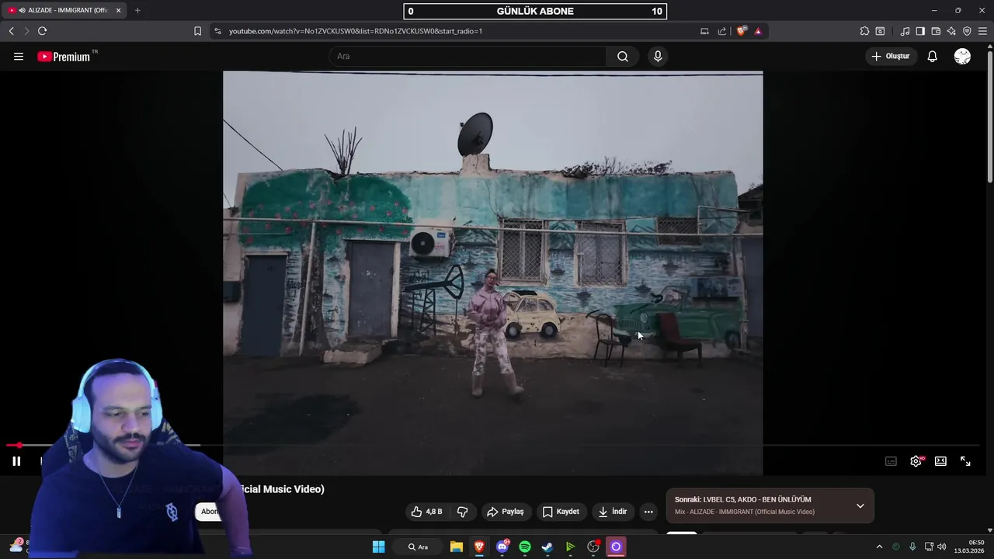Viewport: 994px width, 559px height.
Task: Click the cast/install icon in address bar
Action: pyautogui.click(x=704, y=31)
